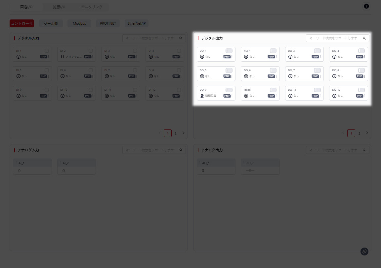Click the pause icon on DI_2

point(62,57)
